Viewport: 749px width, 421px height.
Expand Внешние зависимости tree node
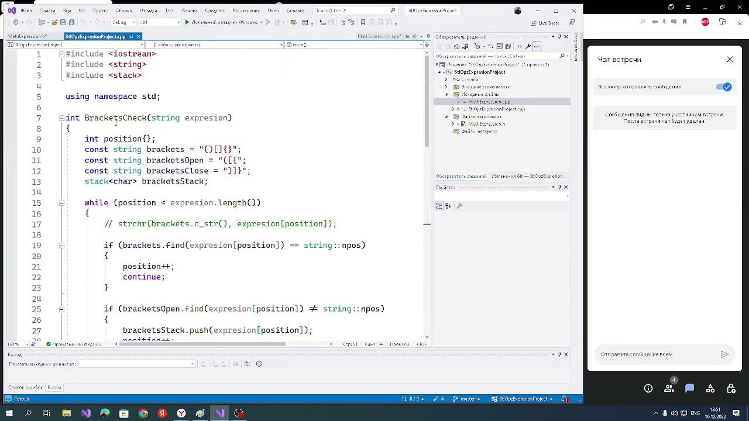[x=446, y=87]
